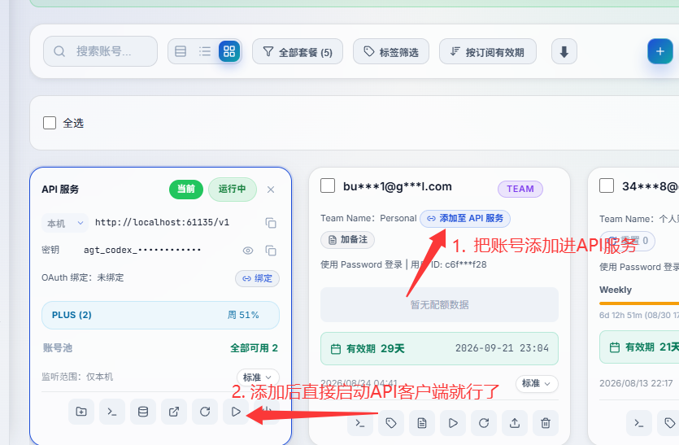The height and width of the screenshot is (445, 679).
Task: Click the tag icon on 34***8 card
Action: (x=669, y=423)
